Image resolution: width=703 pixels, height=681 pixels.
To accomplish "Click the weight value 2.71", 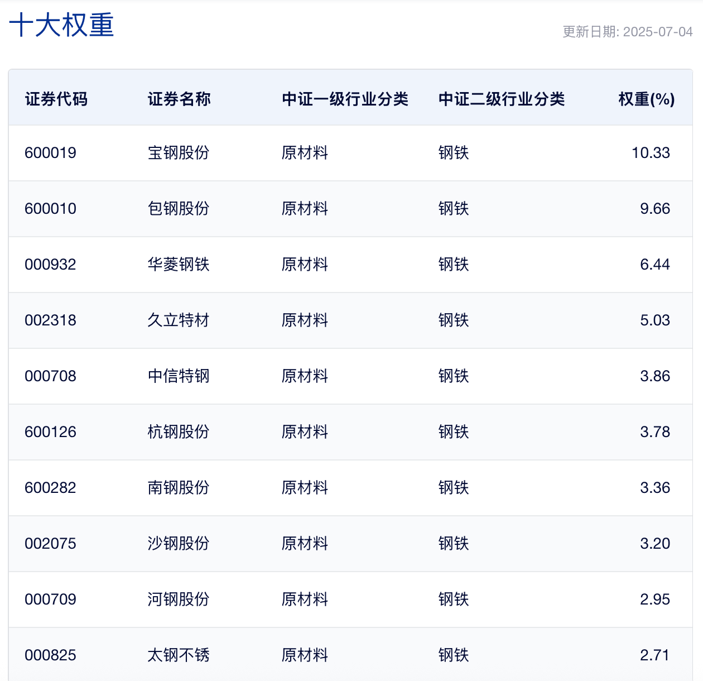I will point(655,655).
